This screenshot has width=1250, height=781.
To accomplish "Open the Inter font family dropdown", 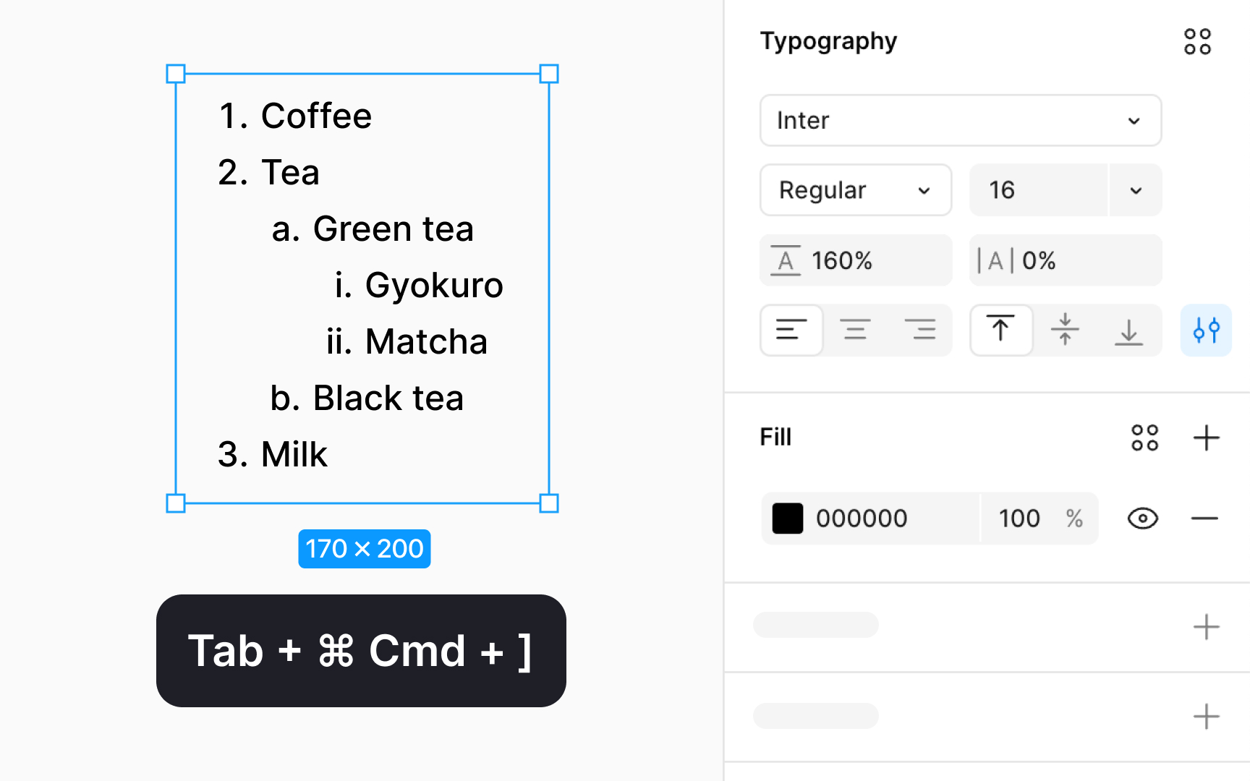I will click(960, 121).
